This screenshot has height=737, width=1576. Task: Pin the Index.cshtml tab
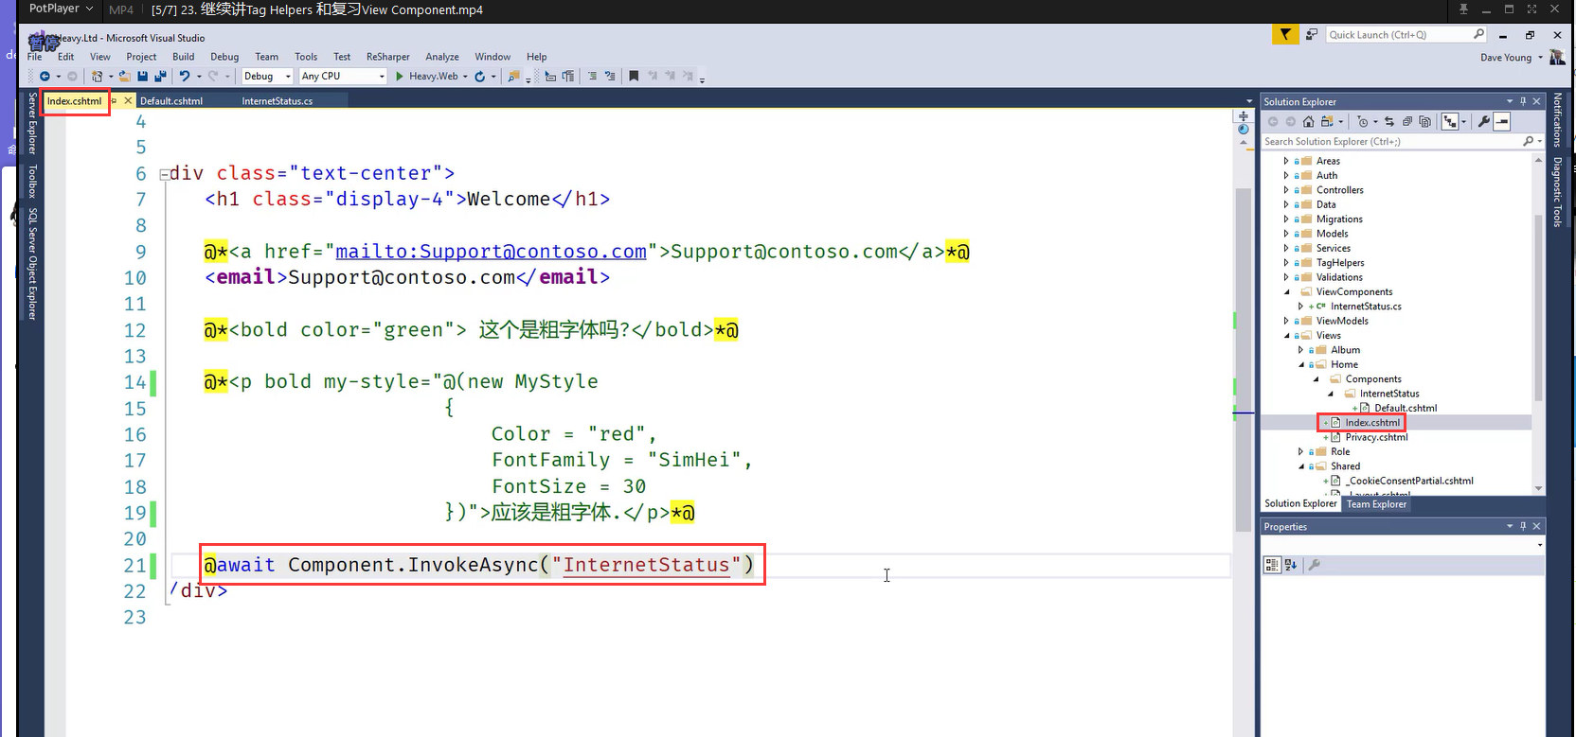tap(114, 100)
